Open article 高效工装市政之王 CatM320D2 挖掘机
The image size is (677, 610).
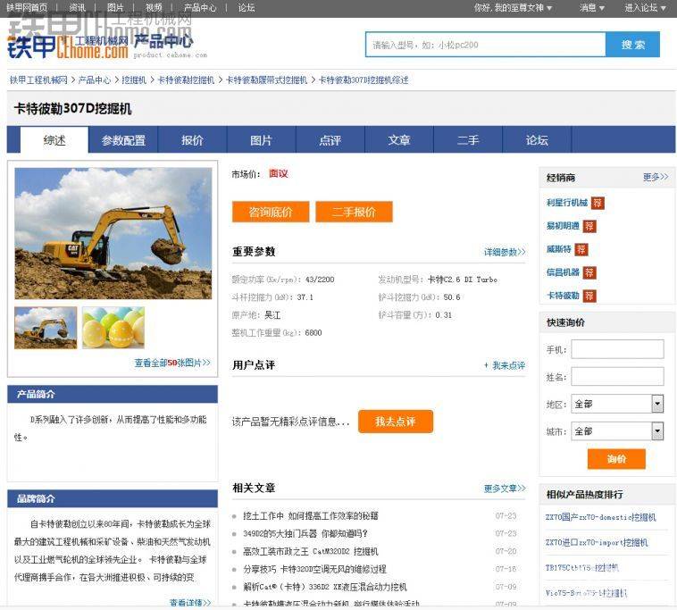(x=311, y=551)
